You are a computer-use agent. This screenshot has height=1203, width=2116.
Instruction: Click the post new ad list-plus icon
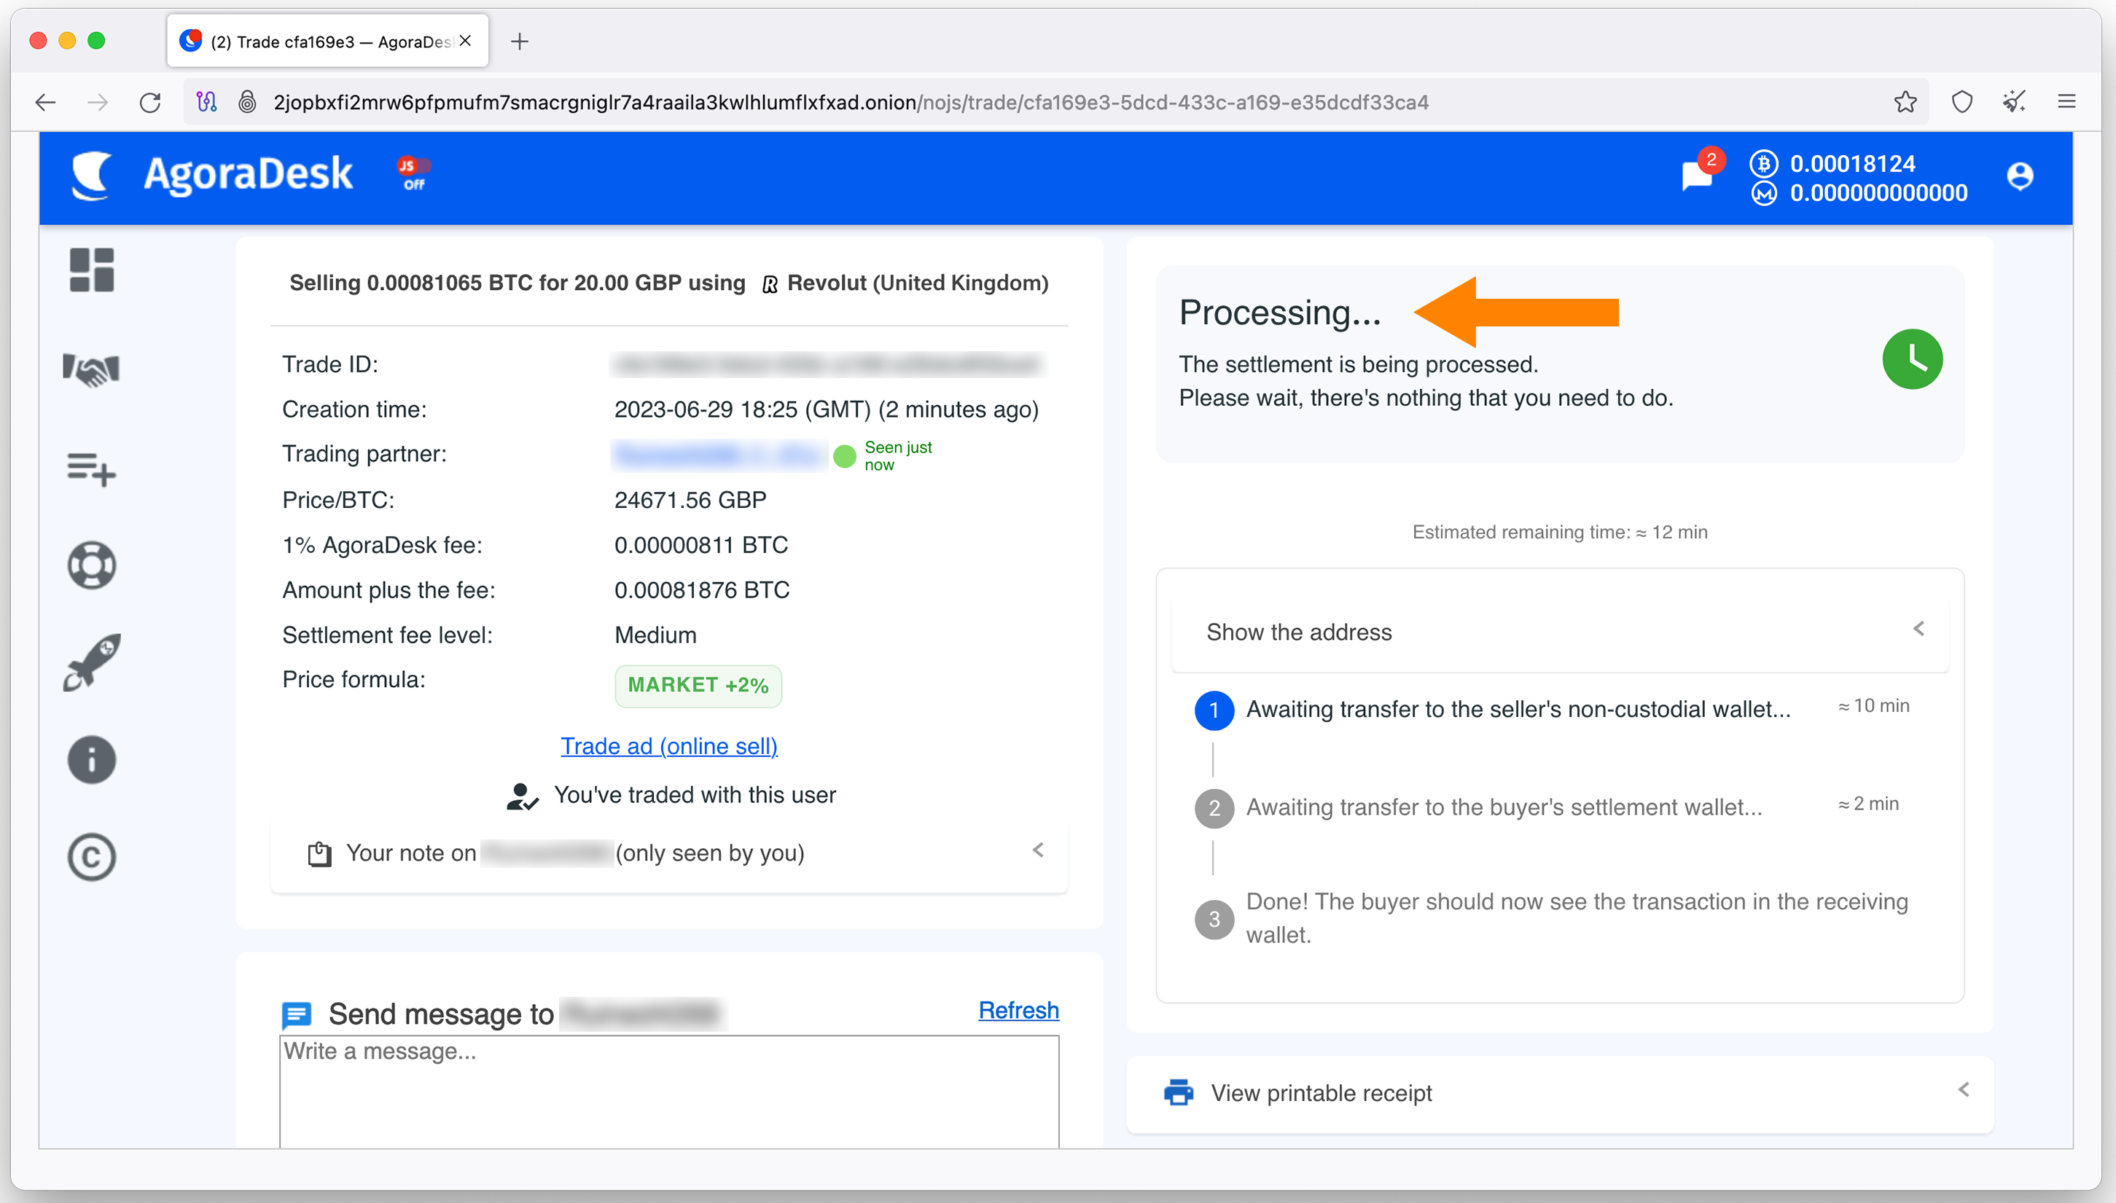[92, 469]
